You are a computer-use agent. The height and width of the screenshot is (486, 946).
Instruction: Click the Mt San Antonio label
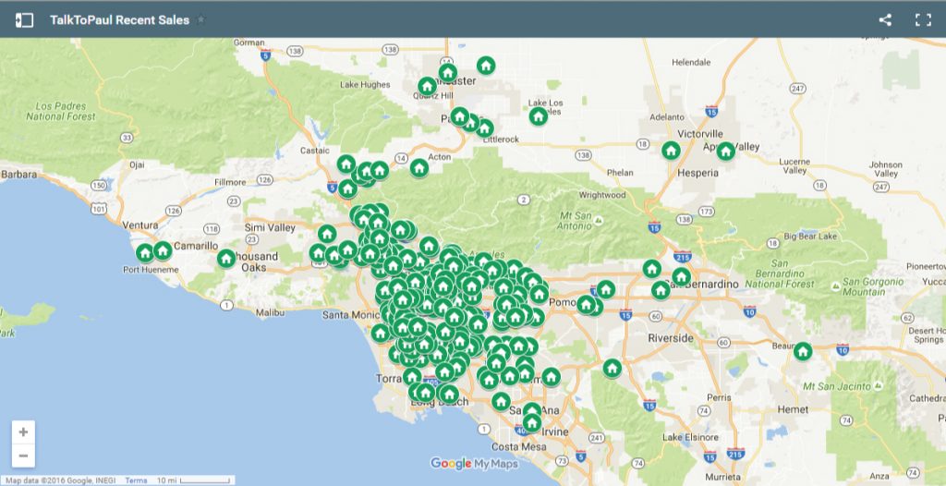575,221
